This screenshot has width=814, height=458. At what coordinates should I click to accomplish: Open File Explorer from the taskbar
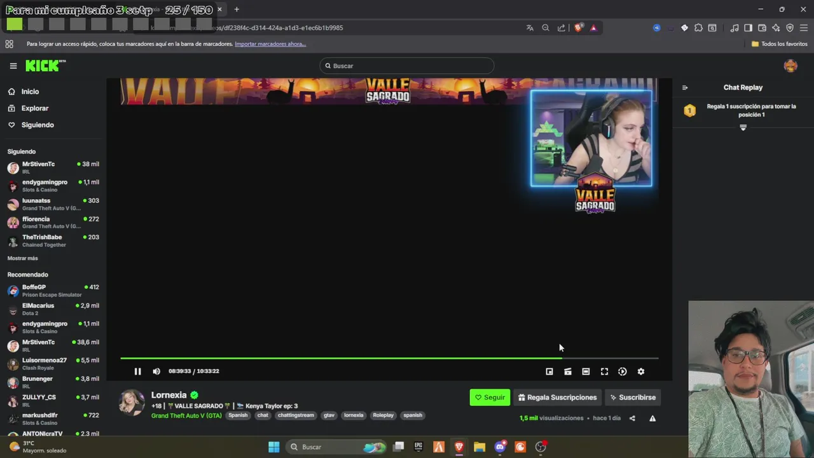tap(479, 447)
